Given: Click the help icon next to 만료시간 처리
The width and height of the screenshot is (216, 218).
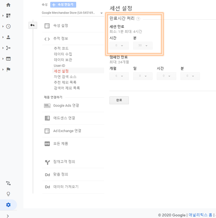Looking at the screenshot, I should pos(138,19).
